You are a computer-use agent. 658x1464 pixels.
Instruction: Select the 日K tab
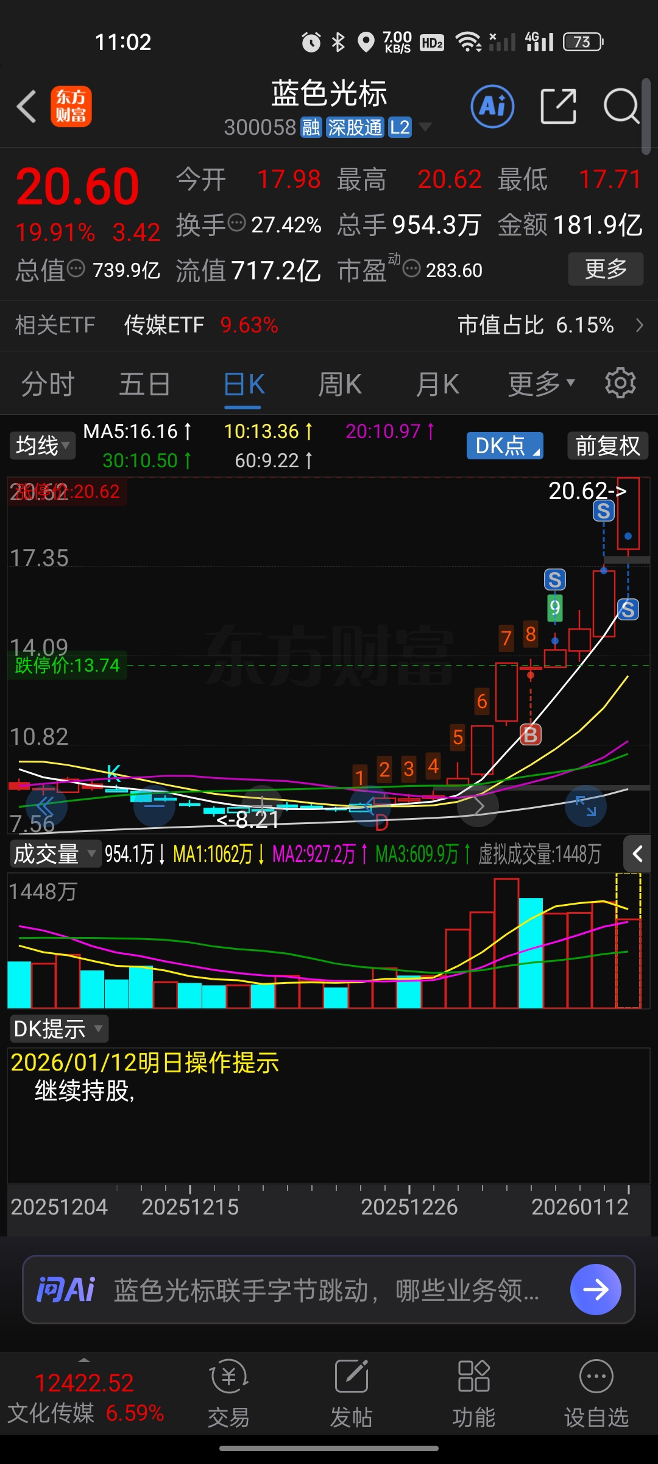point(243,385)
